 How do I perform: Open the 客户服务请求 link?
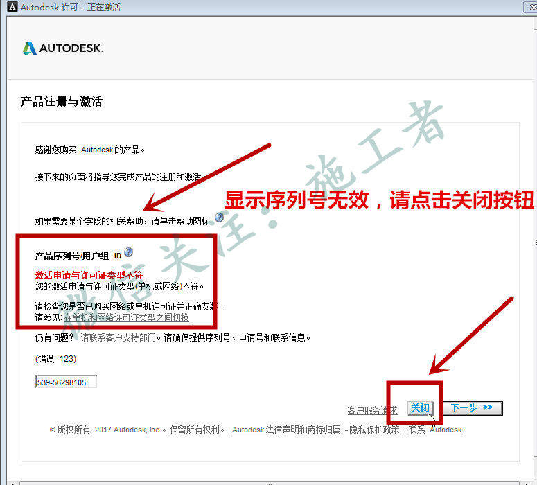[372, 410]
